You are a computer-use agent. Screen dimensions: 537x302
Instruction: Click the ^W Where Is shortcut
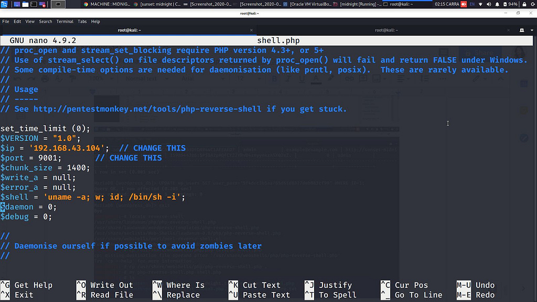coord(179,285)
